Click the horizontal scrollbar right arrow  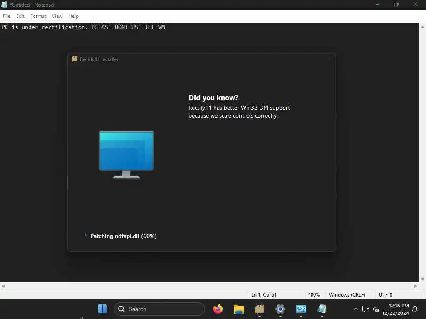coord(416,286)
